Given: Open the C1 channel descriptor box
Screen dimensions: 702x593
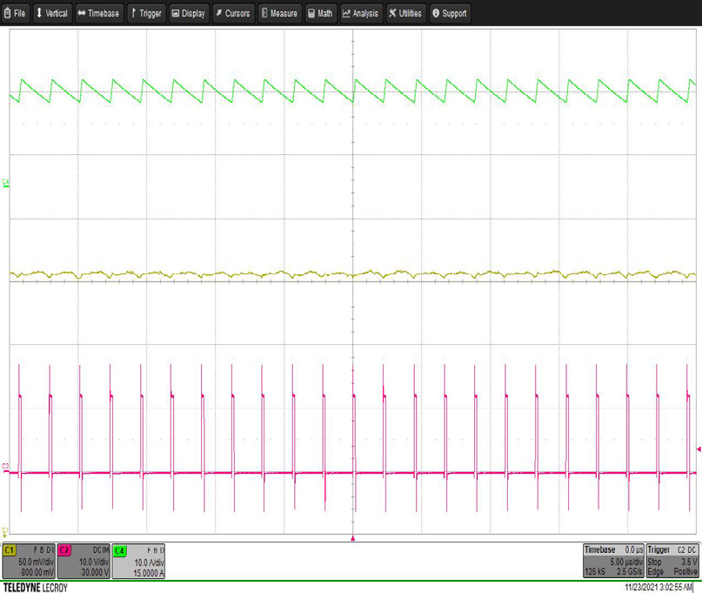Looking at the screenshot, I should point(29,562).
